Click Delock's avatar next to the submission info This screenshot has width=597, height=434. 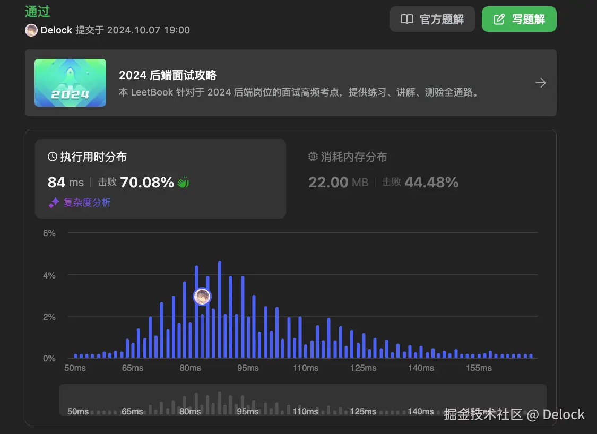pos(31,30)
